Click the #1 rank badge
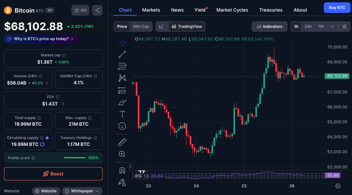 tap(50, 10)
